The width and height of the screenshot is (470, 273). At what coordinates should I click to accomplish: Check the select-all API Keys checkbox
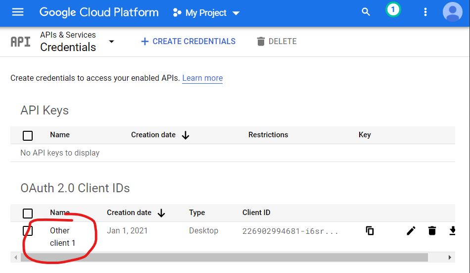(28, 135)
